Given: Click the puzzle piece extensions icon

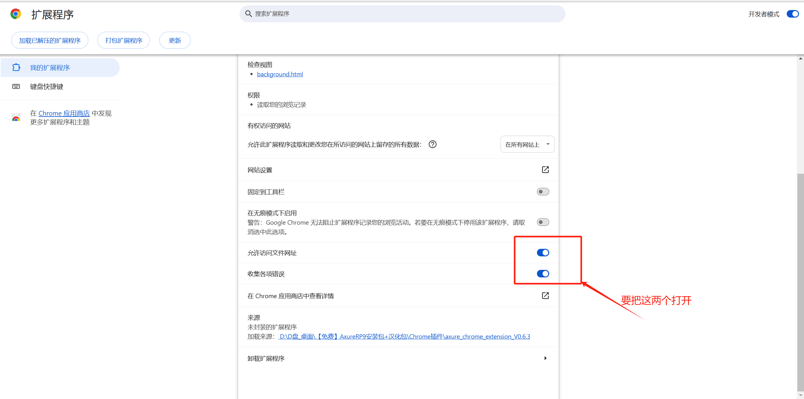Looking at the screenshot, I should [x=16, y=67].
